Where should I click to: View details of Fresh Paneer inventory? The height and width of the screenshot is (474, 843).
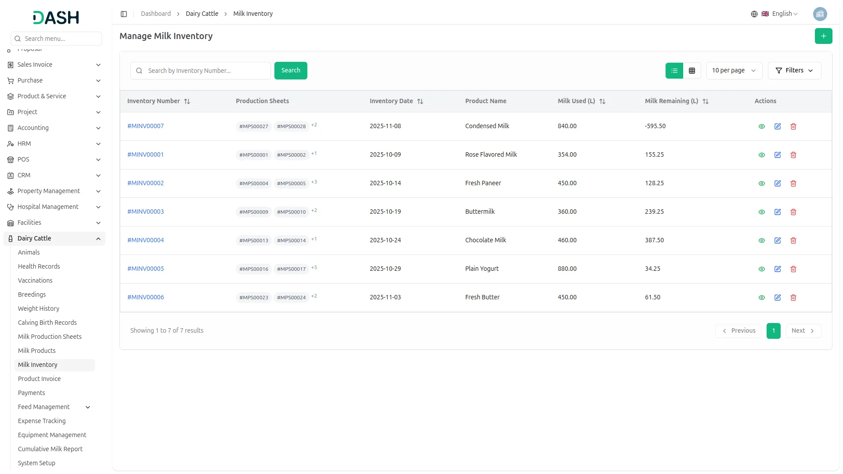761,183
